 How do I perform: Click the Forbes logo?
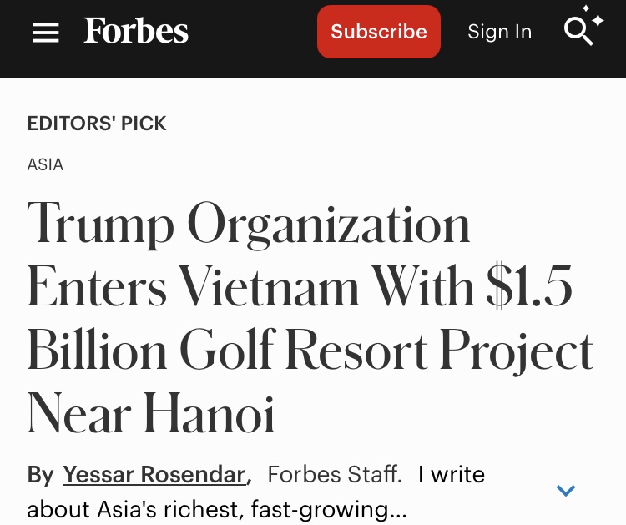[136, 32]
